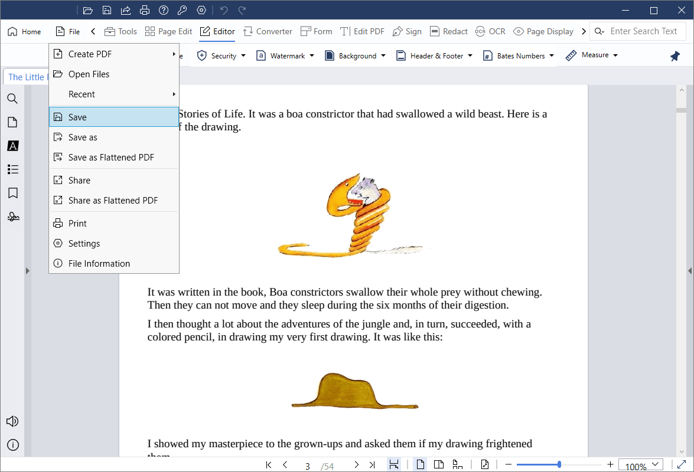Redo the last action
Viewport: 694px width, 472px height.
click(242, 10)
